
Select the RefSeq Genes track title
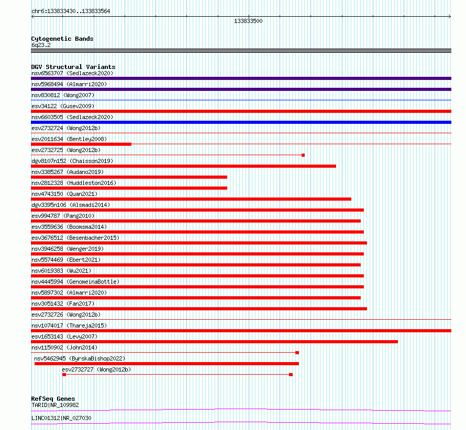coord(53,399)
